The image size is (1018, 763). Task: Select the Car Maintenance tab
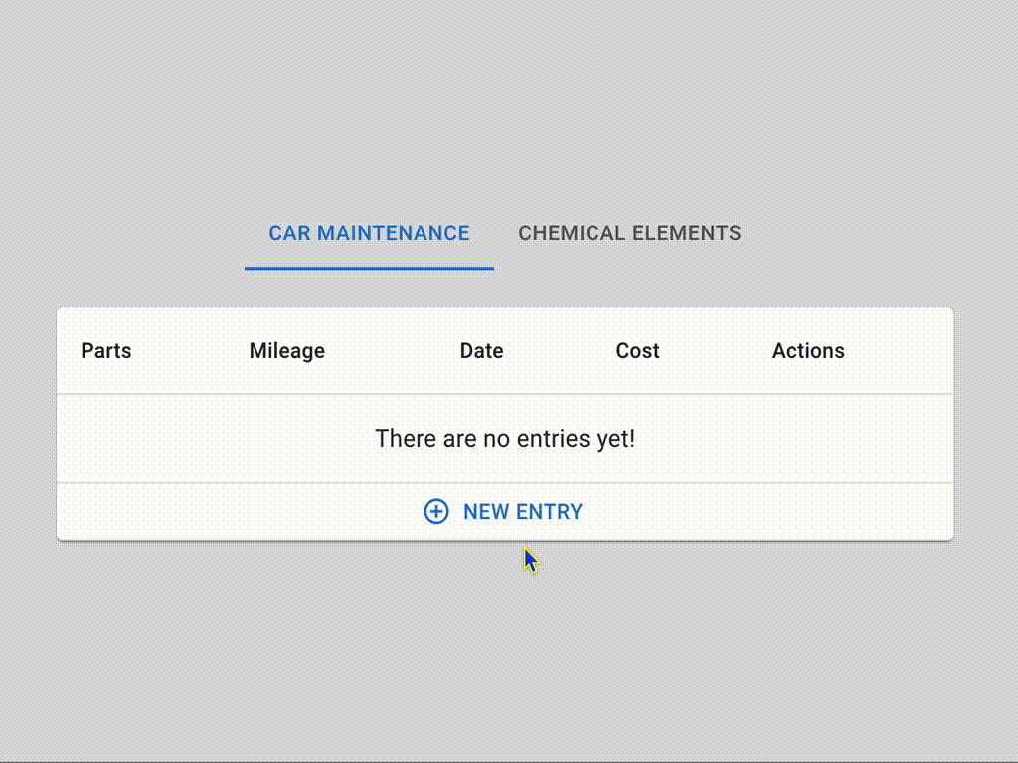pos(369,233)
